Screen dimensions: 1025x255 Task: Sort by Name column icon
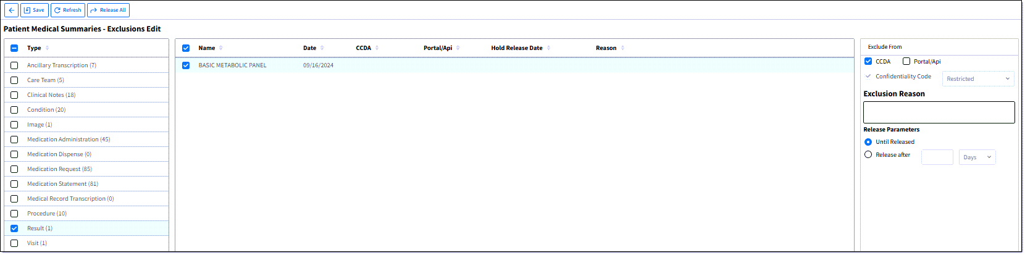point(221,48)
